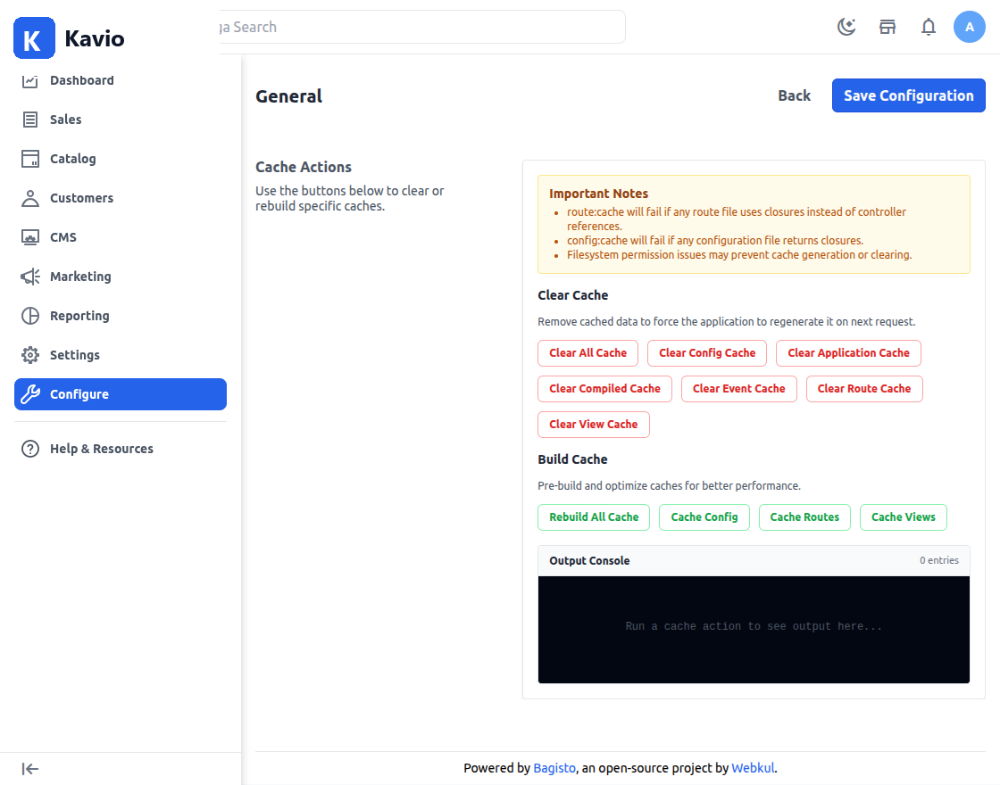
Task: Click Rebuild All Cache button
Action: [x=594, y=517]
